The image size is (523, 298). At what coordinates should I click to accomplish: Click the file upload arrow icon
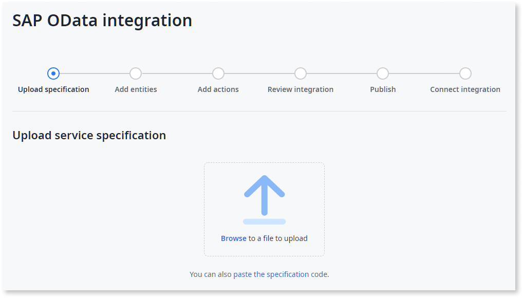pos(264,199)
